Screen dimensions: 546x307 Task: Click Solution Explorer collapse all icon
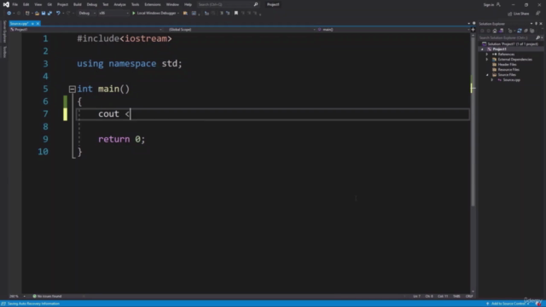click(x=526, y=31)
